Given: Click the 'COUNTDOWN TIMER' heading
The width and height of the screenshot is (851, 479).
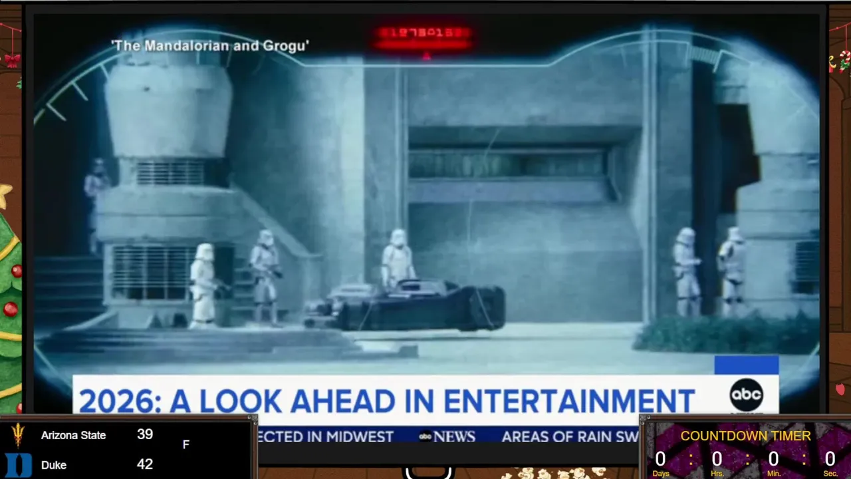Looking at the screenshot, I should pyautogui.click(x=745, y=436).
